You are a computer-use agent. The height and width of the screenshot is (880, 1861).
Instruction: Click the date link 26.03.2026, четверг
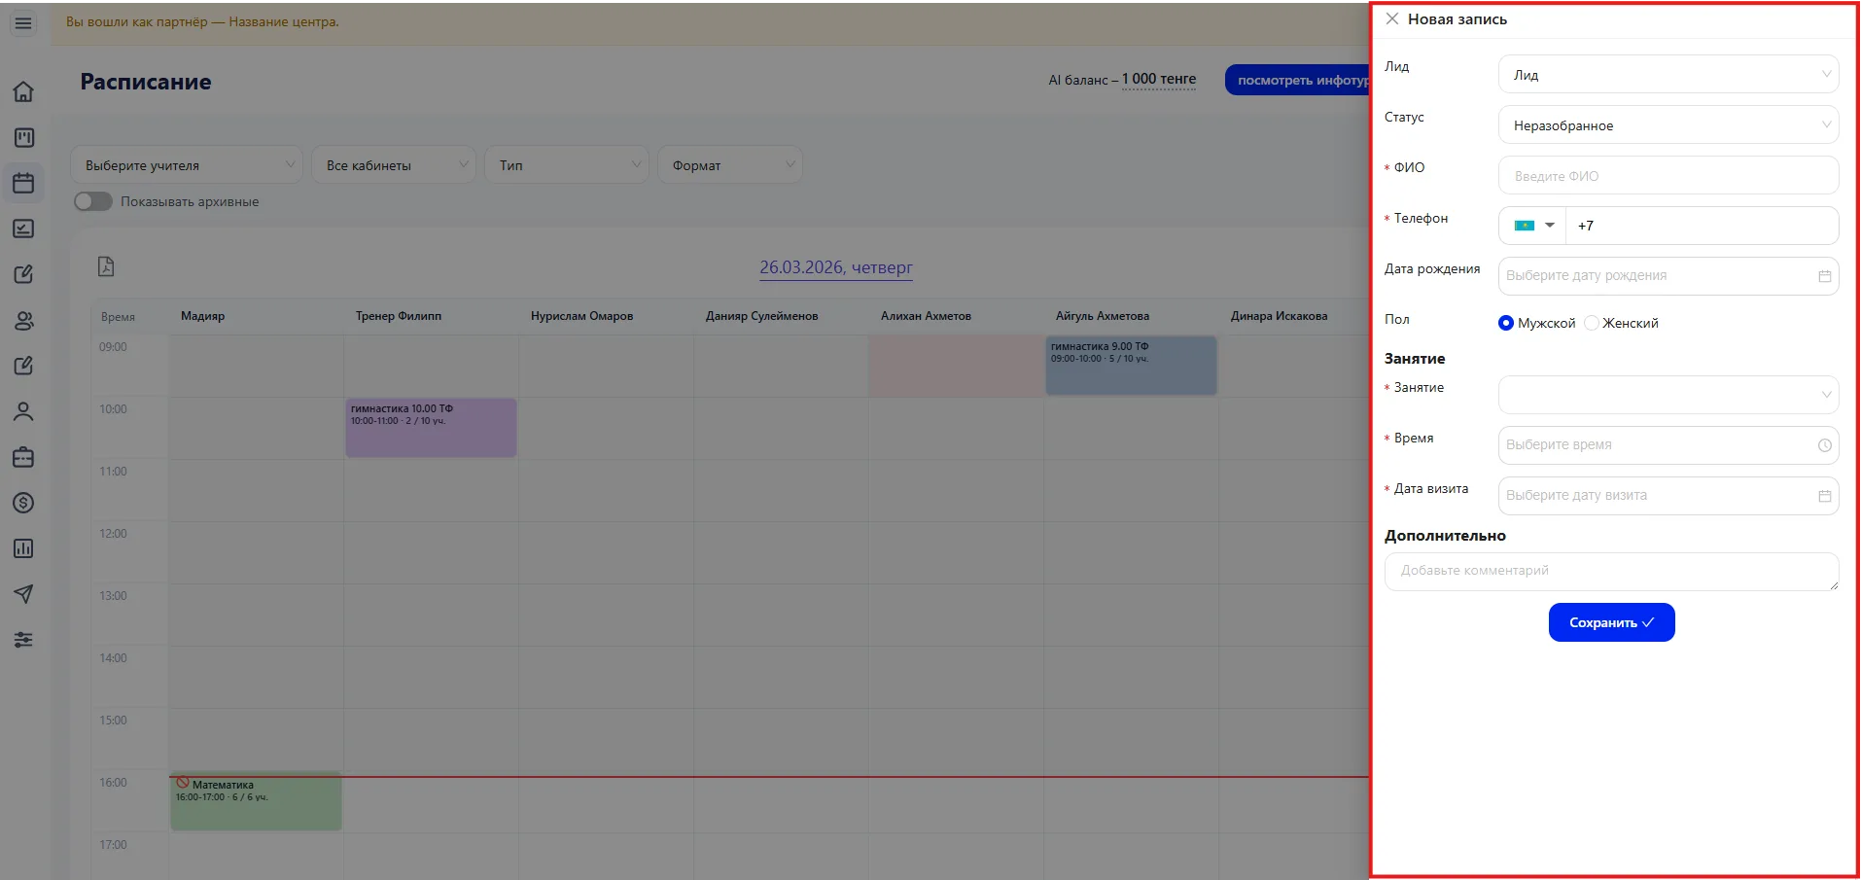click(x=836, y=267)
